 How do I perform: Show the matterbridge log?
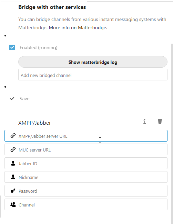tap(93, 62)
